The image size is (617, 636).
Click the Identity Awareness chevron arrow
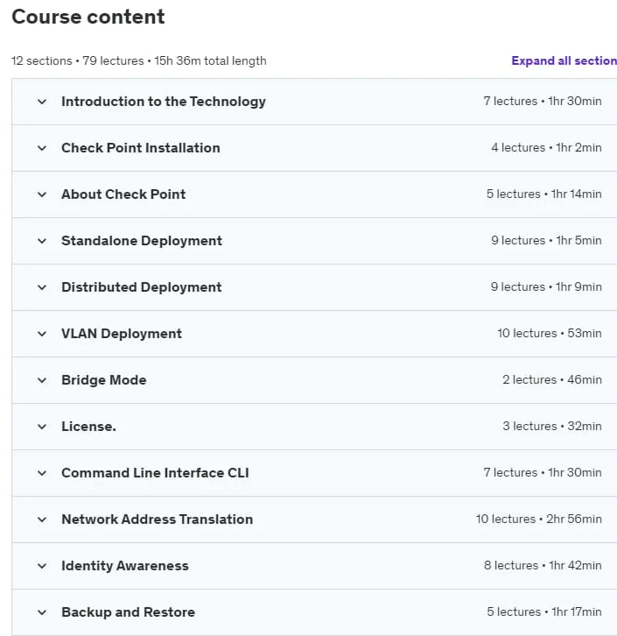42,566
